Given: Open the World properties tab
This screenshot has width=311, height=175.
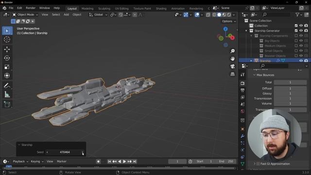Looking at the screenshot, I should click(242, 111).
